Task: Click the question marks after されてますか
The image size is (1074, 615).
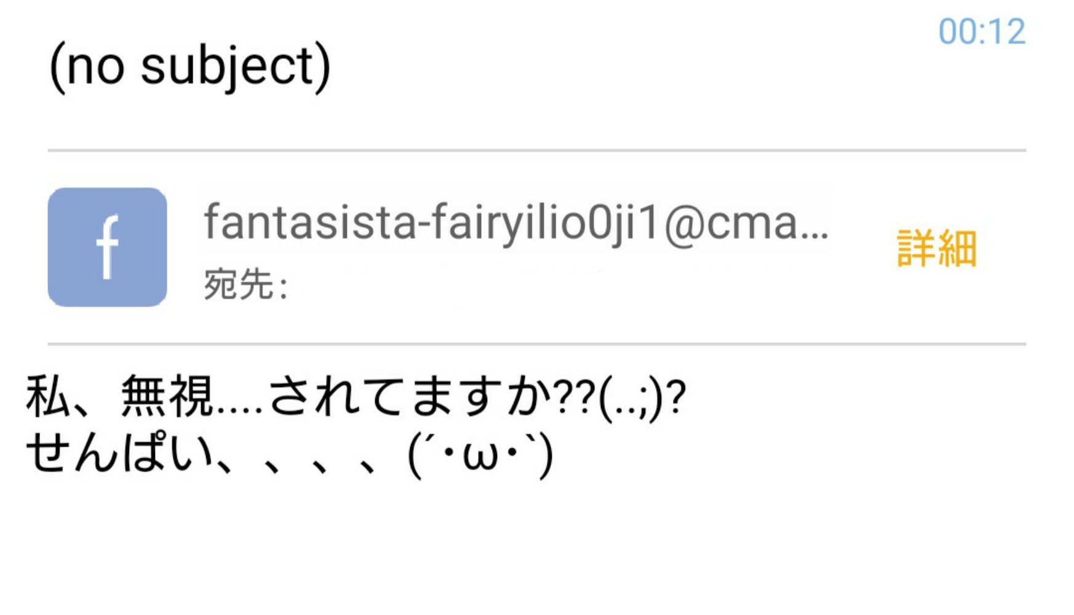Action: 575,397
